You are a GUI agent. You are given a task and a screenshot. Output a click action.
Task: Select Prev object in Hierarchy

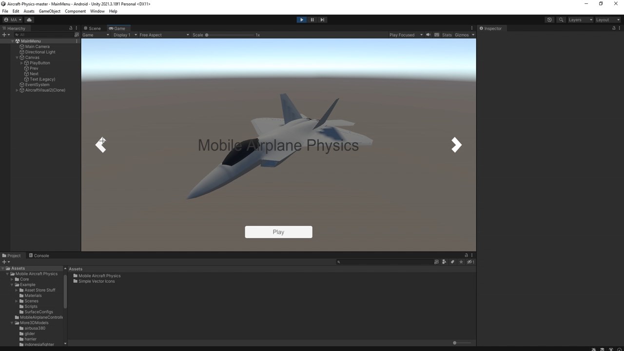coord(34,68)
